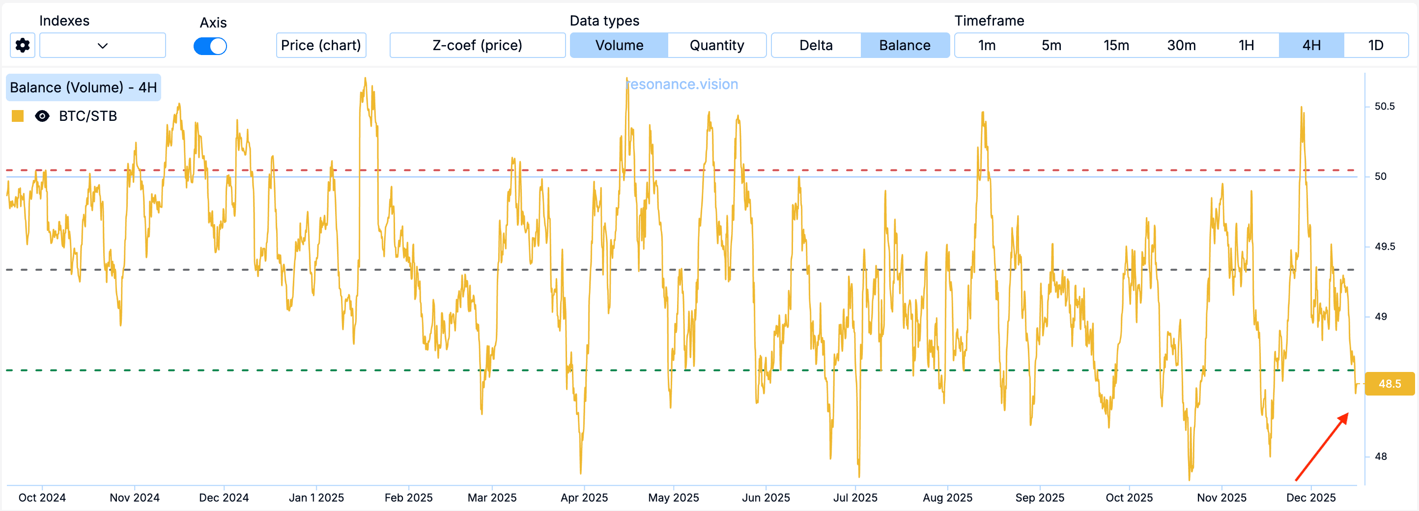Click the resonance.vision watermark link
Image resolution: width=1419 pixels, height=511 pixels.
[x=682, y=84]
